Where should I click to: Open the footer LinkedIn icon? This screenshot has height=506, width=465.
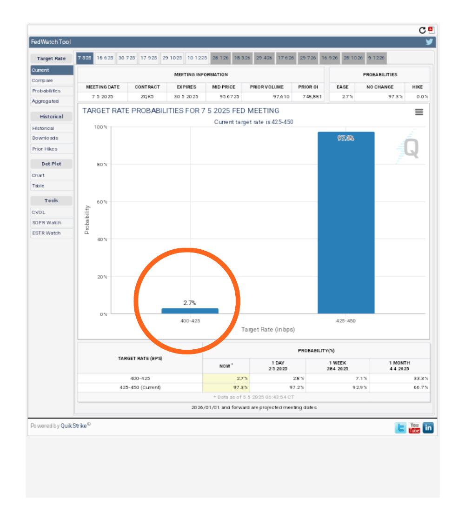coord(428,428)
